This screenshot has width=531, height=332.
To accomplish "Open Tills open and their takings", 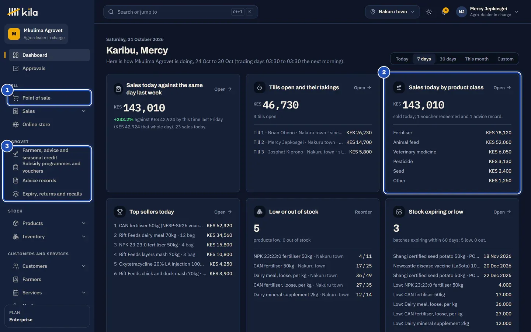I will tap(362, 87).
